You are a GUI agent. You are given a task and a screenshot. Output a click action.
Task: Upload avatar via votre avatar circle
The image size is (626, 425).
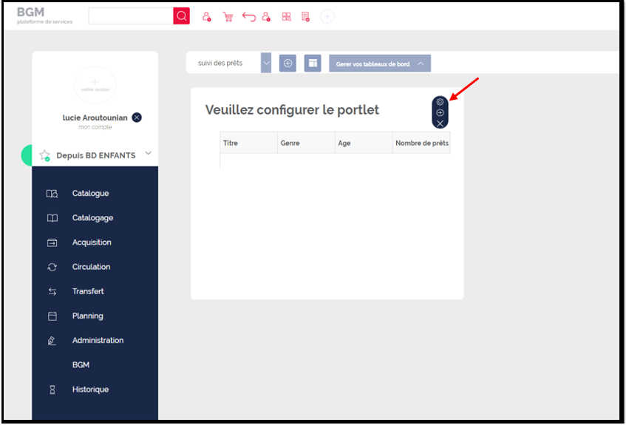click(95, 86)
